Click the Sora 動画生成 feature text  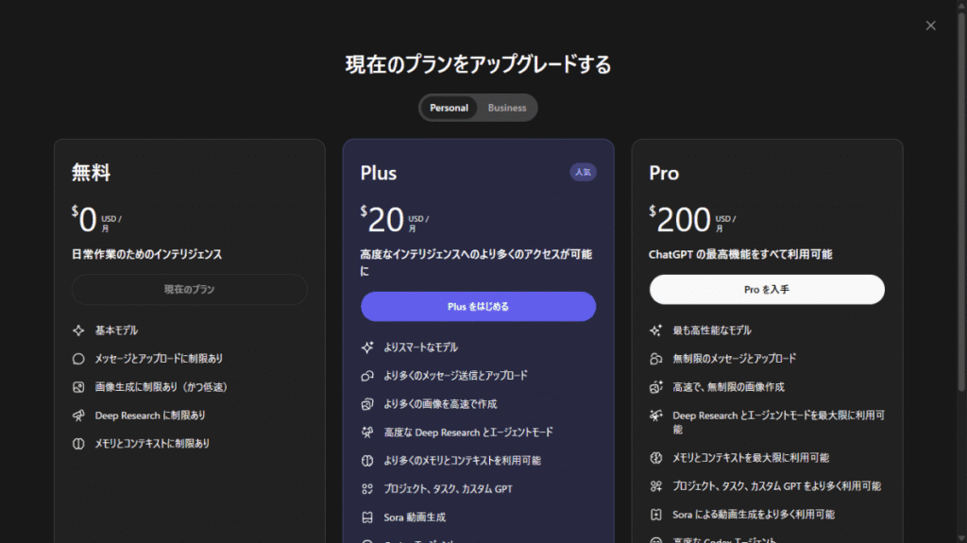coord(415,518)
